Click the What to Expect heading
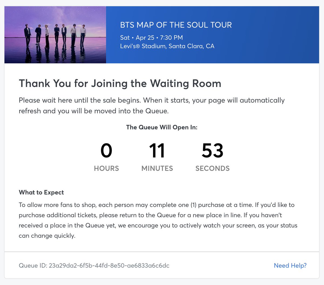Viewport: 324px width, 285px height. 41,192
